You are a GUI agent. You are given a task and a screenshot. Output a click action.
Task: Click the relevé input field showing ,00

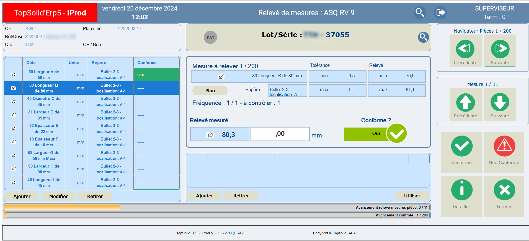pos(280,134)
